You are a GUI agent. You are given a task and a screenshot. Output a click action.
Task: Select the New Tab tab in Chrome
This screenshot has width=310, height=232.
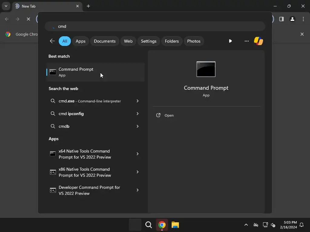click(47, 6)
